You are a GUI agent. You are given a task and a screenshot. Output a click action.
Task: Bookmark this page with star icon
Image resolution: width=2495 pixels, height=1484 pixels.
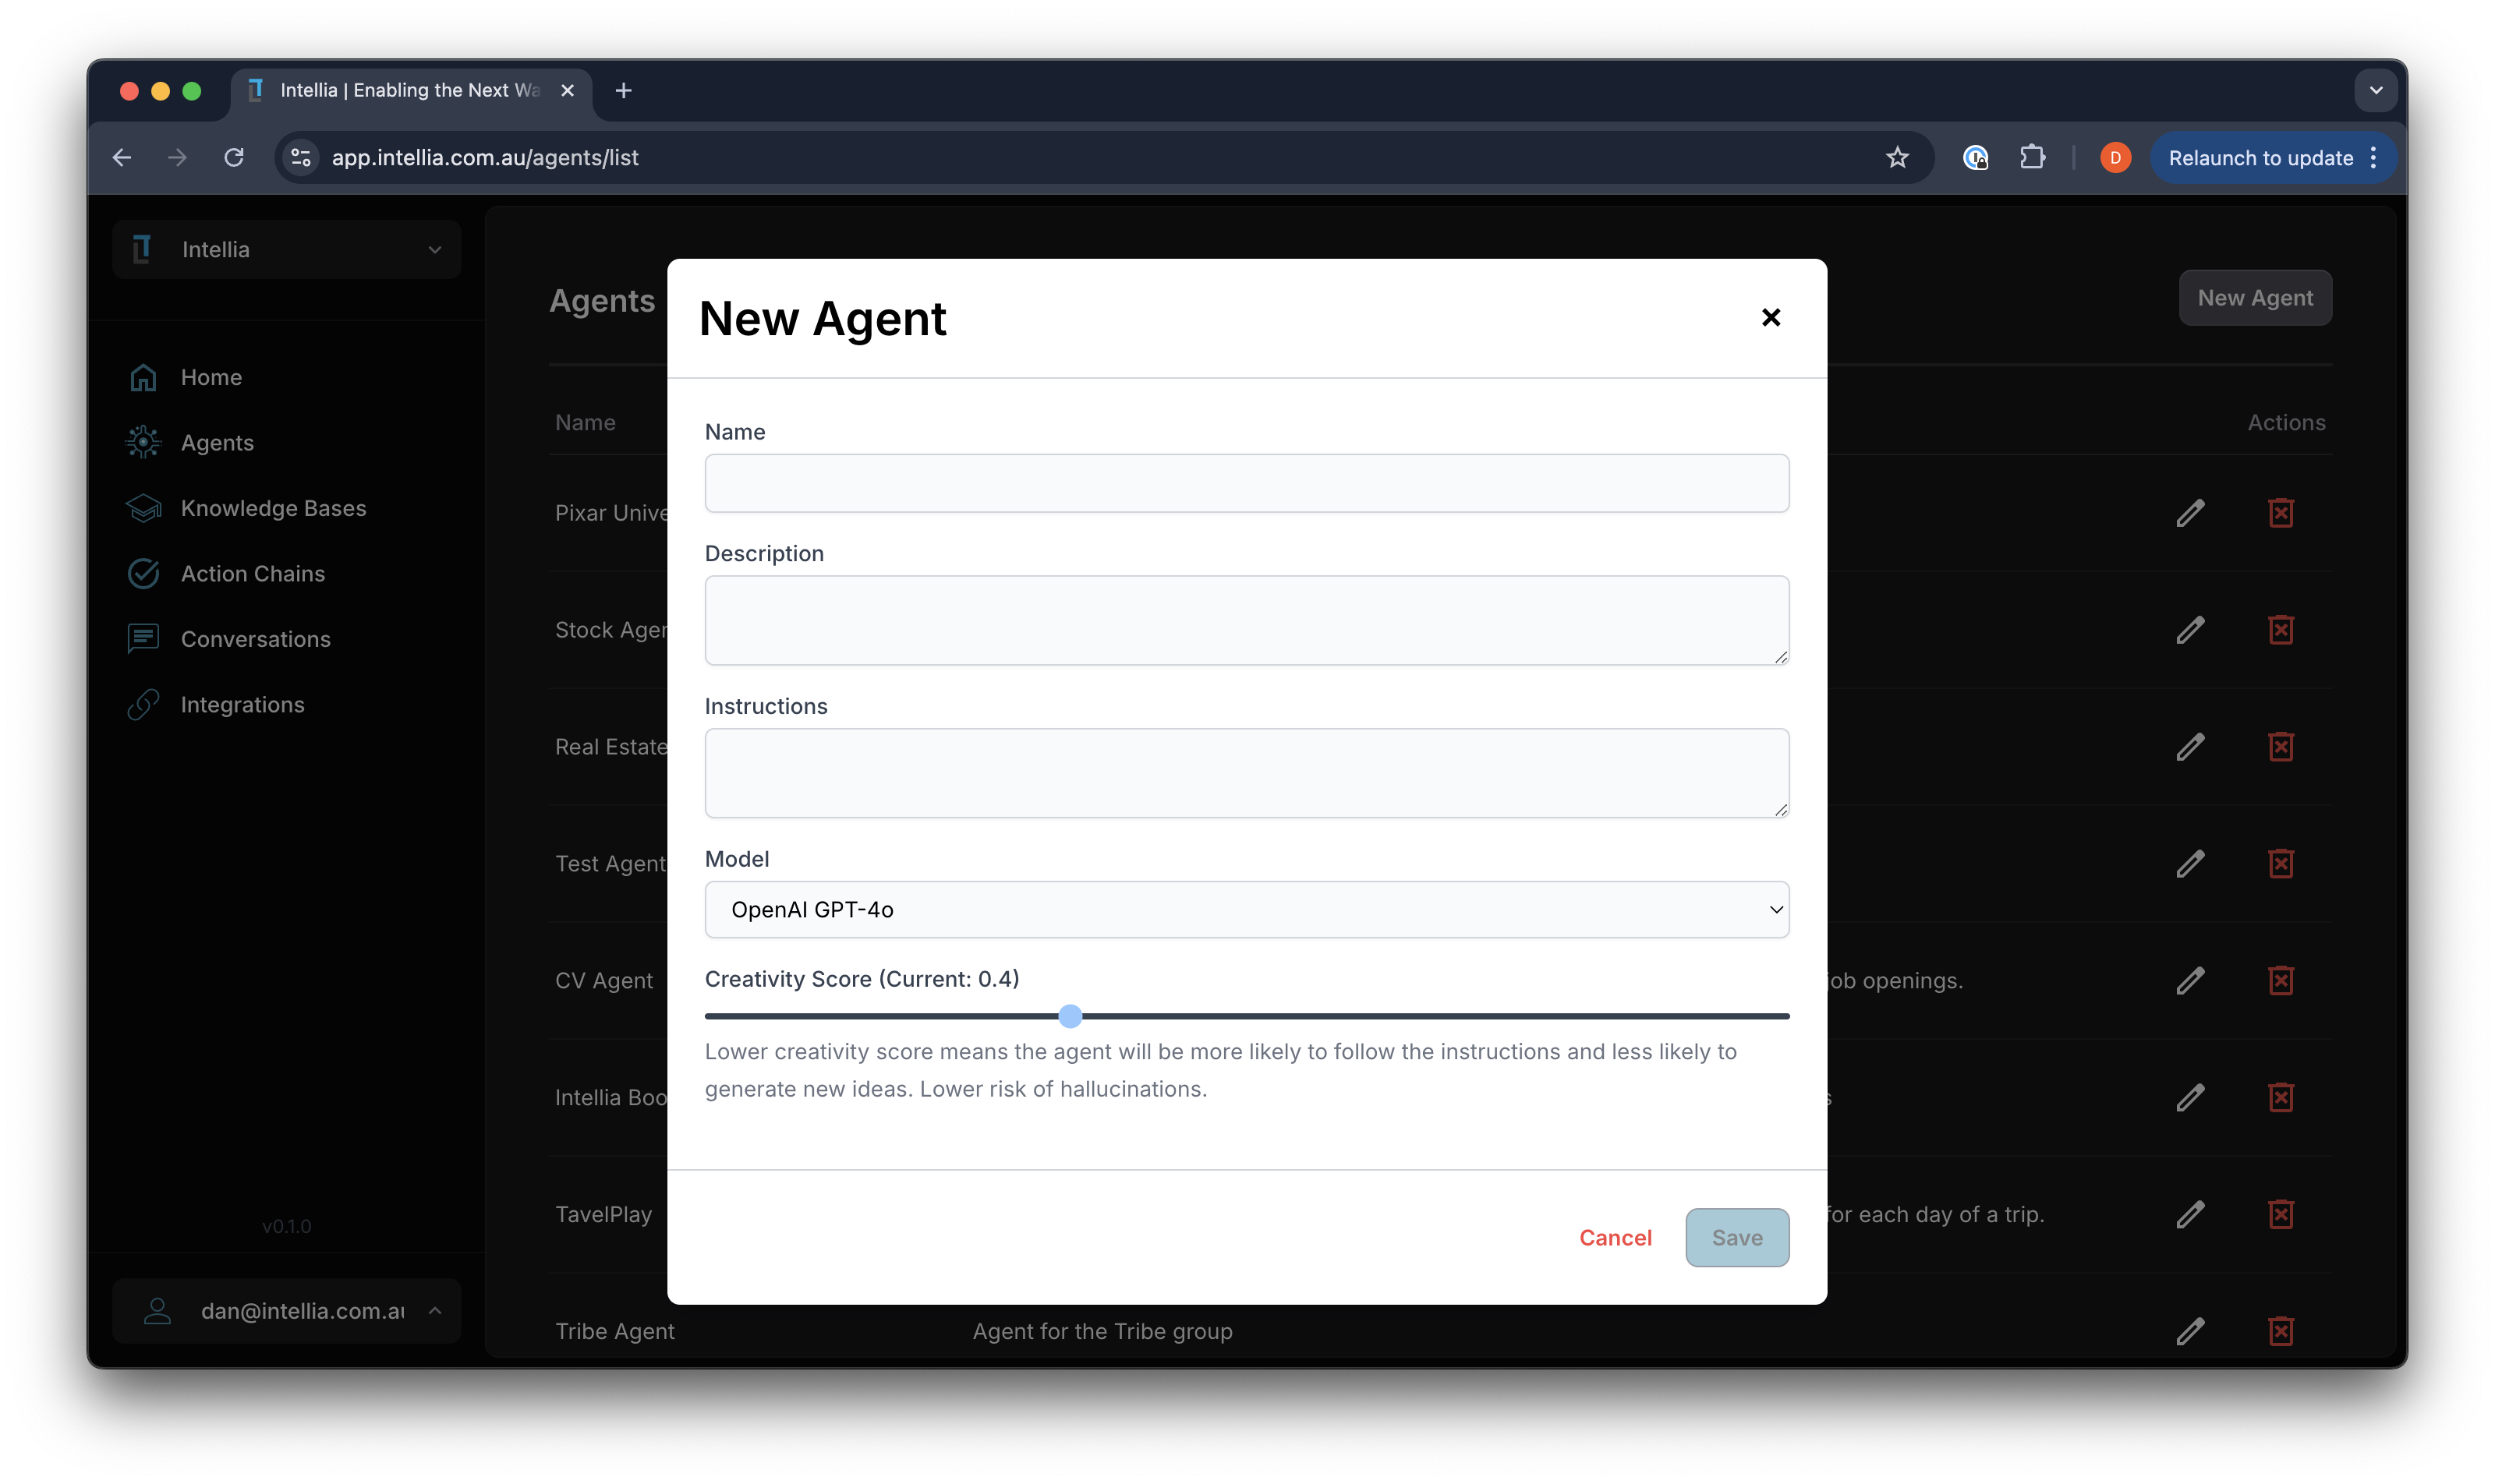pyautogui.click(x=1897, y=157)
